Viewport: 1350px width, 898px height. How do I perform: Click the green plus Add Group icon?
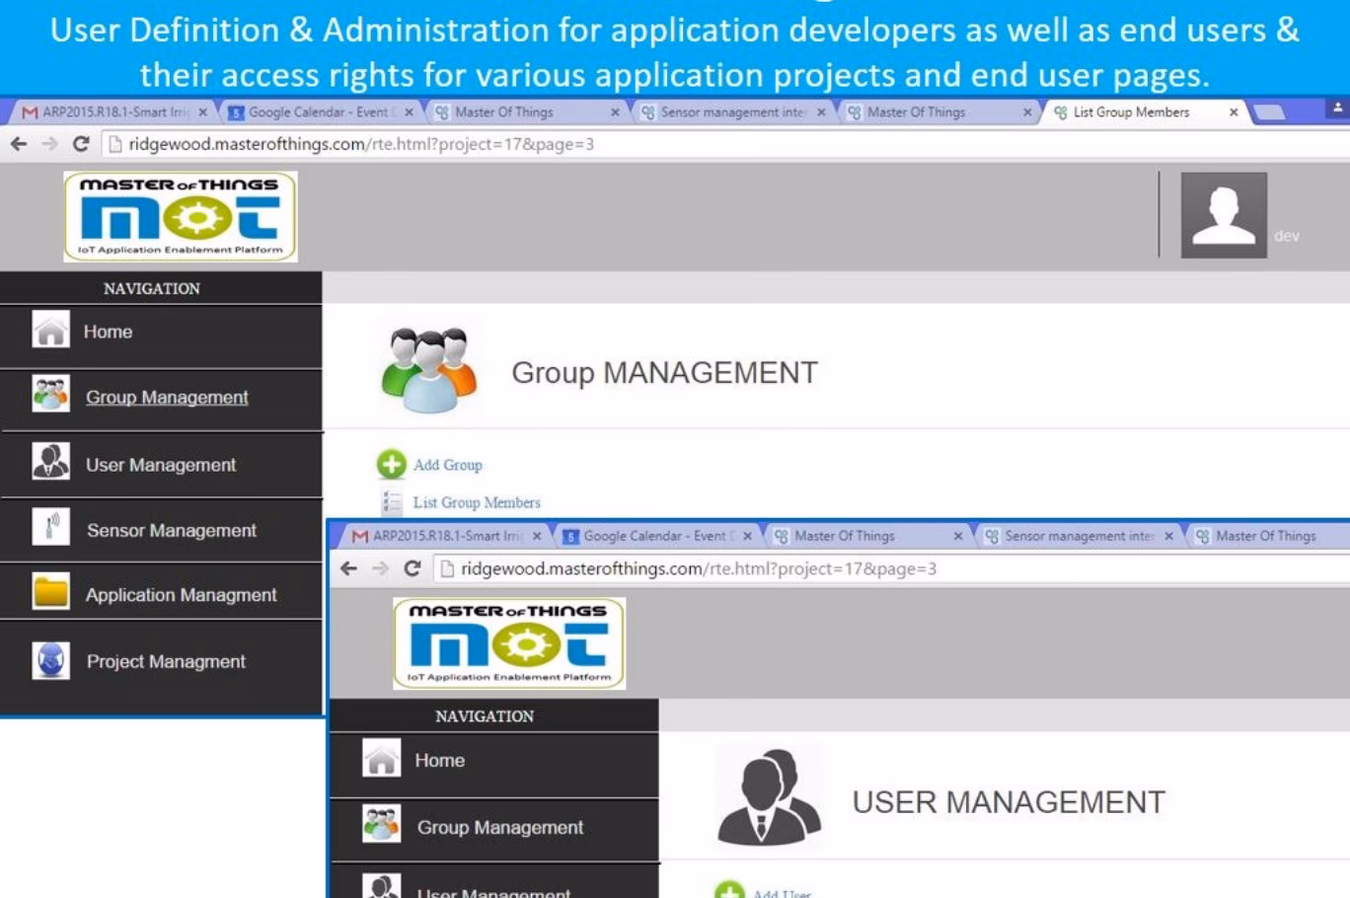point(391,464)
